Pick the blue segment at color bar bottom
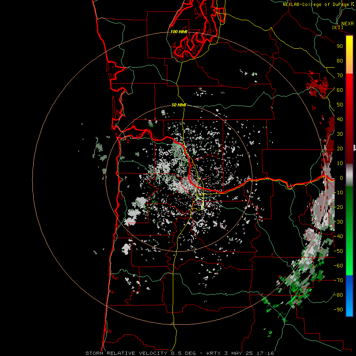The height and width of the screenshot is (356, 356). [349, 296]
